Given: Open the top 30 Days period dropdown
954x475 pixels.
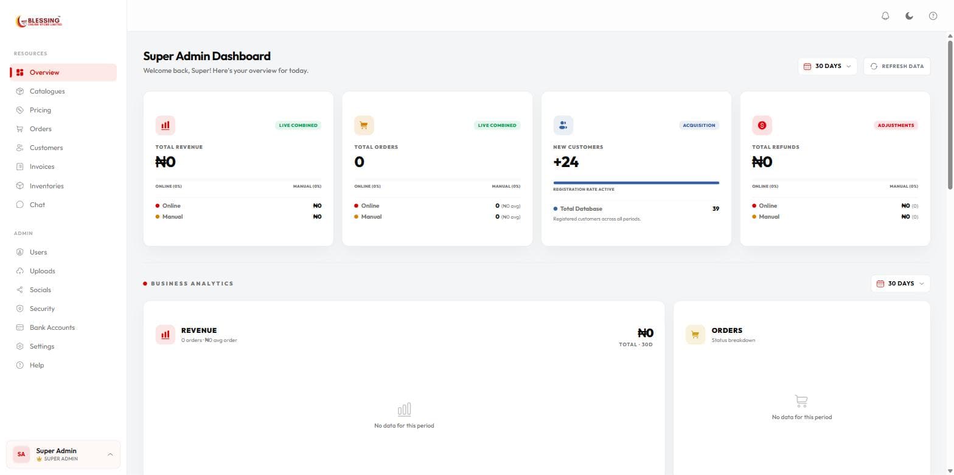Looking at the screenshot, I should [x=827, y=66].
